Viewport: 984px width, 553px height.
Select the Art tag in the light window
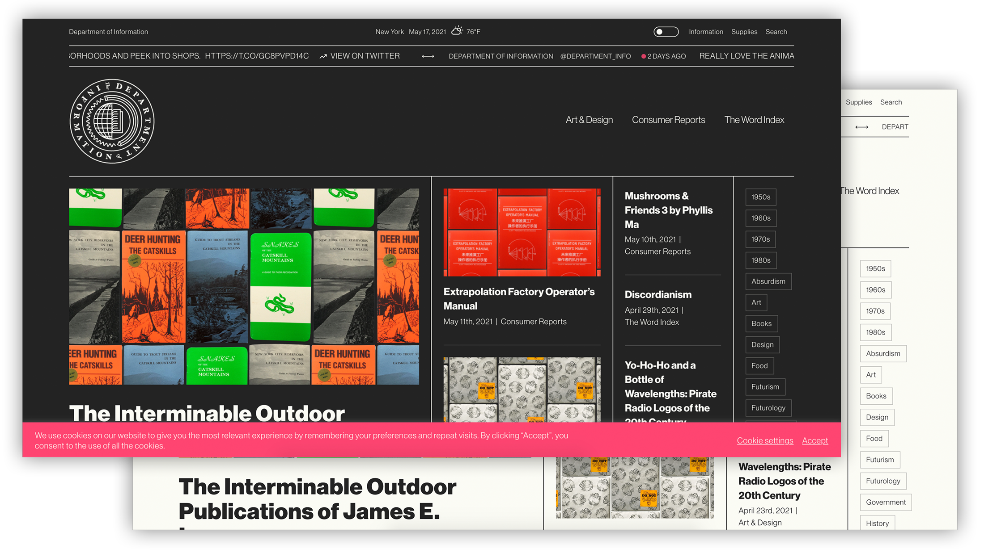871,375
